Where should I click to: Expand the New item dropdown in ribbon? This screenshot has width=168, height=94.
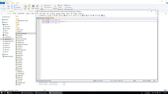coord(48,5)
